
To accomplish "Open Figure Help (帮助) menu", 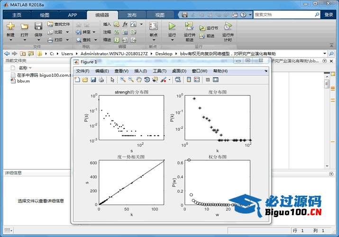I will [220, 71].
